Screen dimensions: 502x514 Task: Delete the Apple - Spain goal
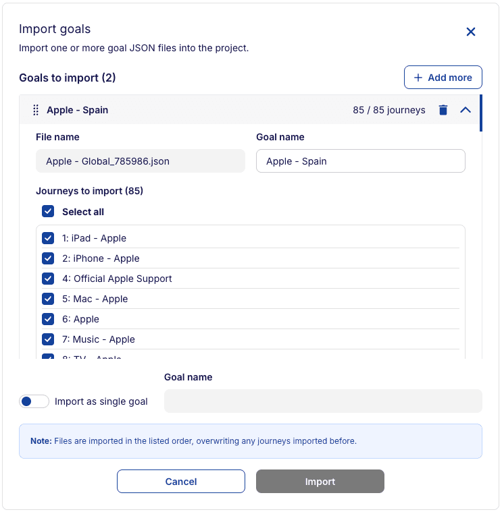tap(443, 110)
